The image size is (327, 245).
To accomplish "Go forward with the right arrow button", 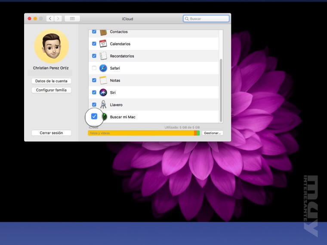I will point(58,18).
